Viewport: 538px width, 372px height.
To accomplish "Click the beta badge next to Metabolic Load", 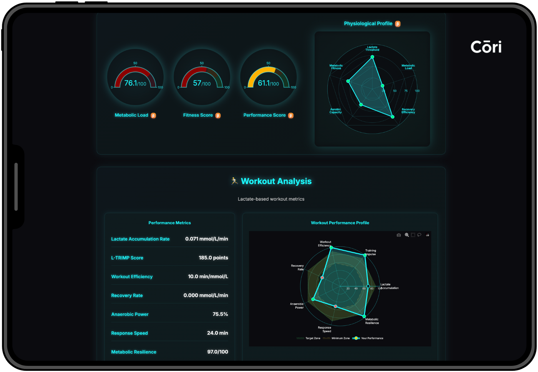I will (x=153, y=115).
